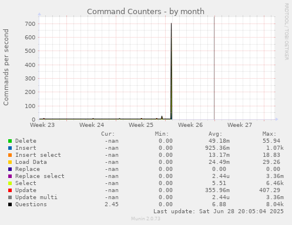Click the yellow Load Data legend swatch
The height and width of the screenshot is (225, 292).
click(10, 162)
